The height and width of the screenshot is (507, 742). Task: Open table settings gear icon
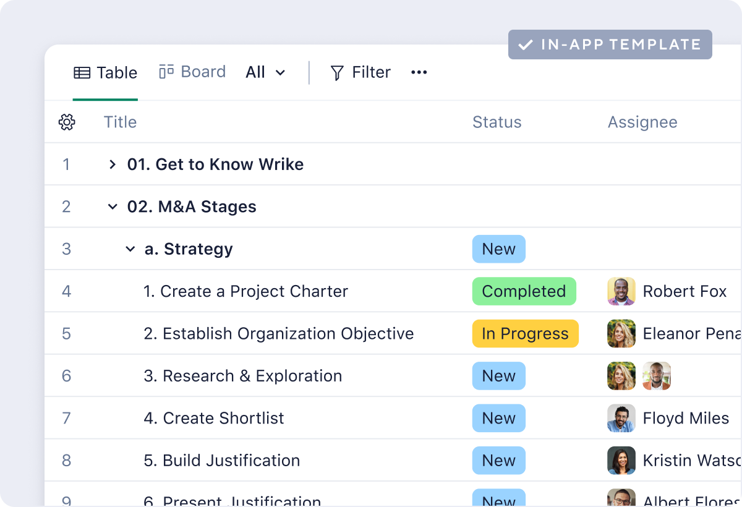[67, 122]
